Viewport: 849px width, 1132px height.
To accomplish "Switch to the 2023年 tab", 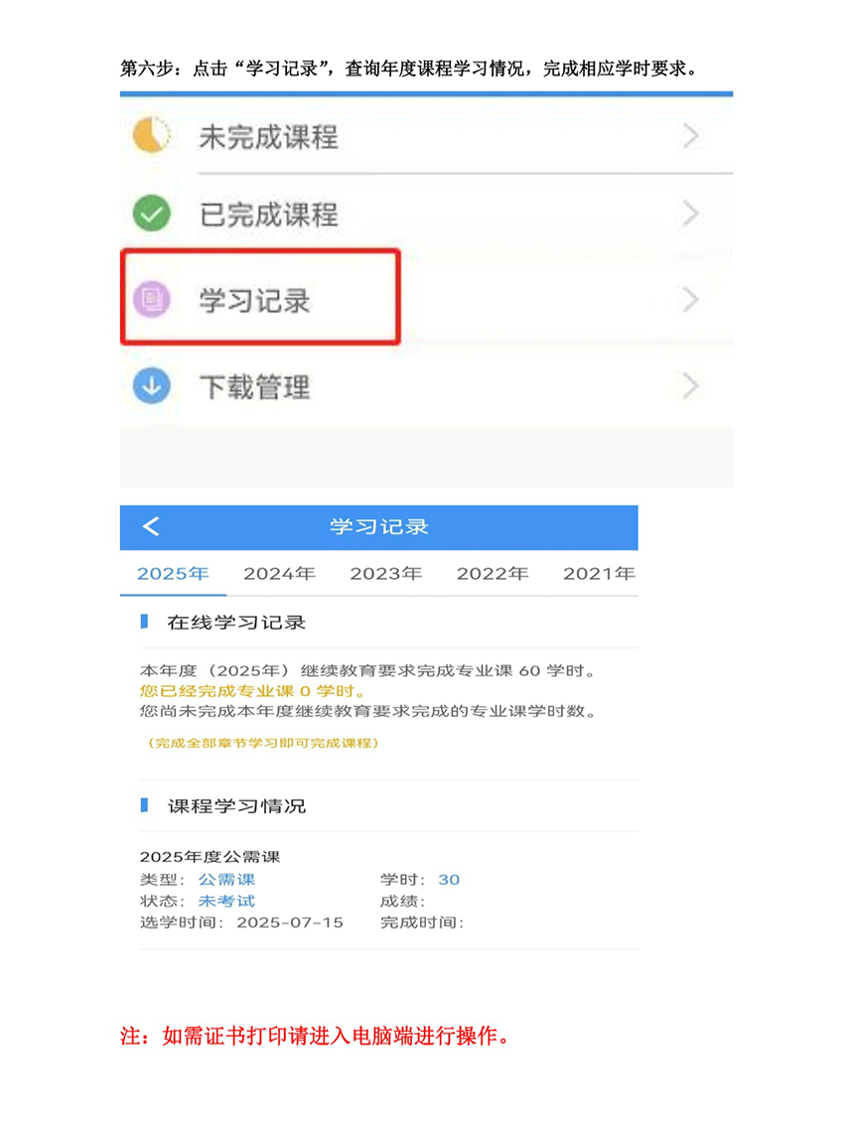I will (386, 574).
